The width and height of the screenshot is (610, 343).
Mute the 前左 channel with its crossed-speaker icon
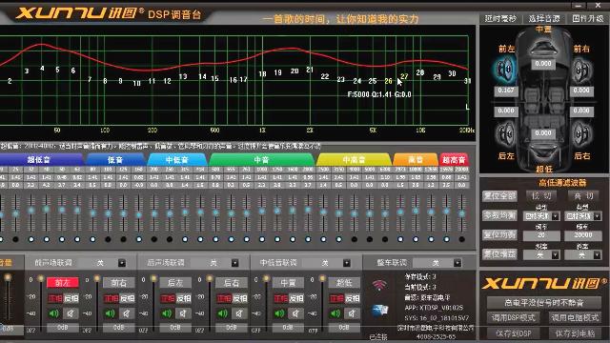point(71,313)
